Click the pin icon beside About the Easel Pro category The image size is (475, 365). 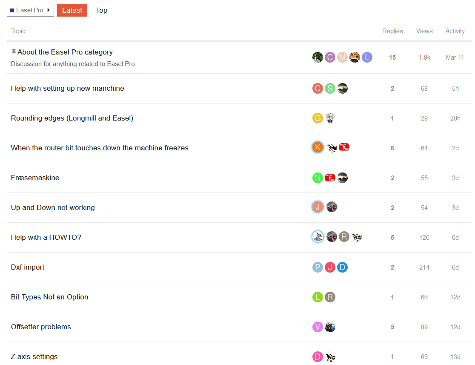point(14,52)
